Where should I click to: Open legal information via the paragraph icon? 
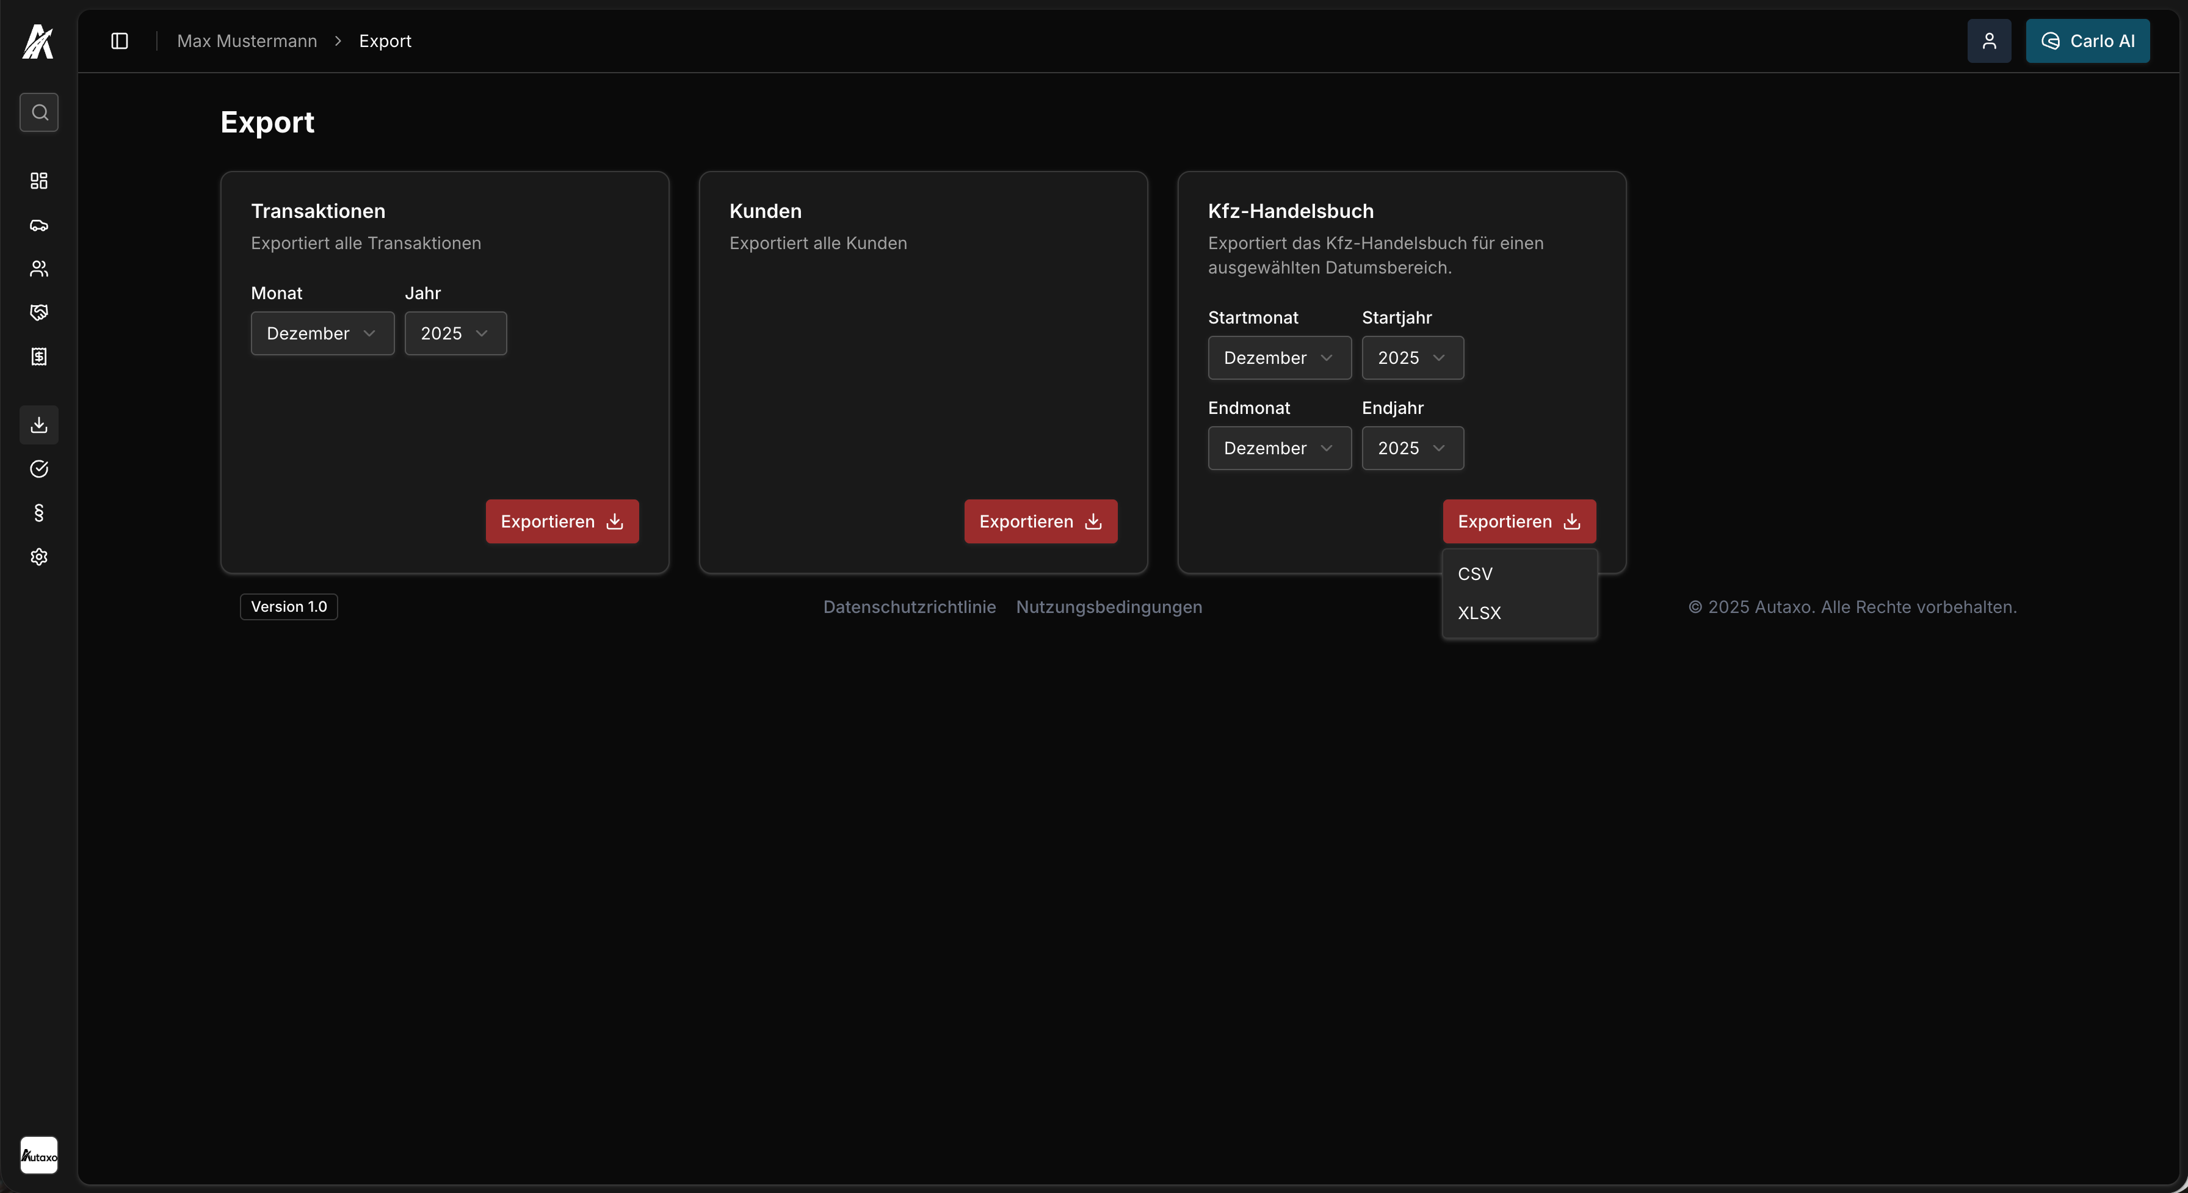point(38,512)
